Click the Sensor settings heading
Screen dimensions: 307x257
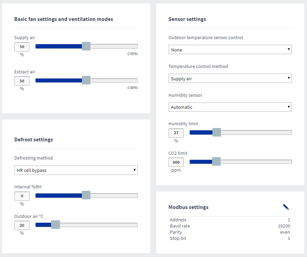[187, 19]
